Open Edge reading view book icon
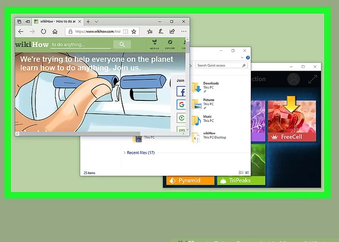The image size is (339, 242). click(125, 32)
